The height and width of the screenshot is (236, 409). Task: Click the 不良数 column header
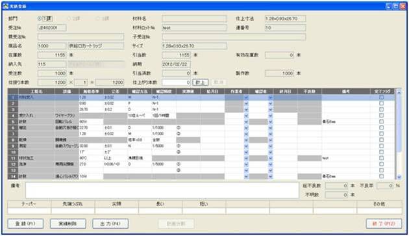tap(310, 91)
